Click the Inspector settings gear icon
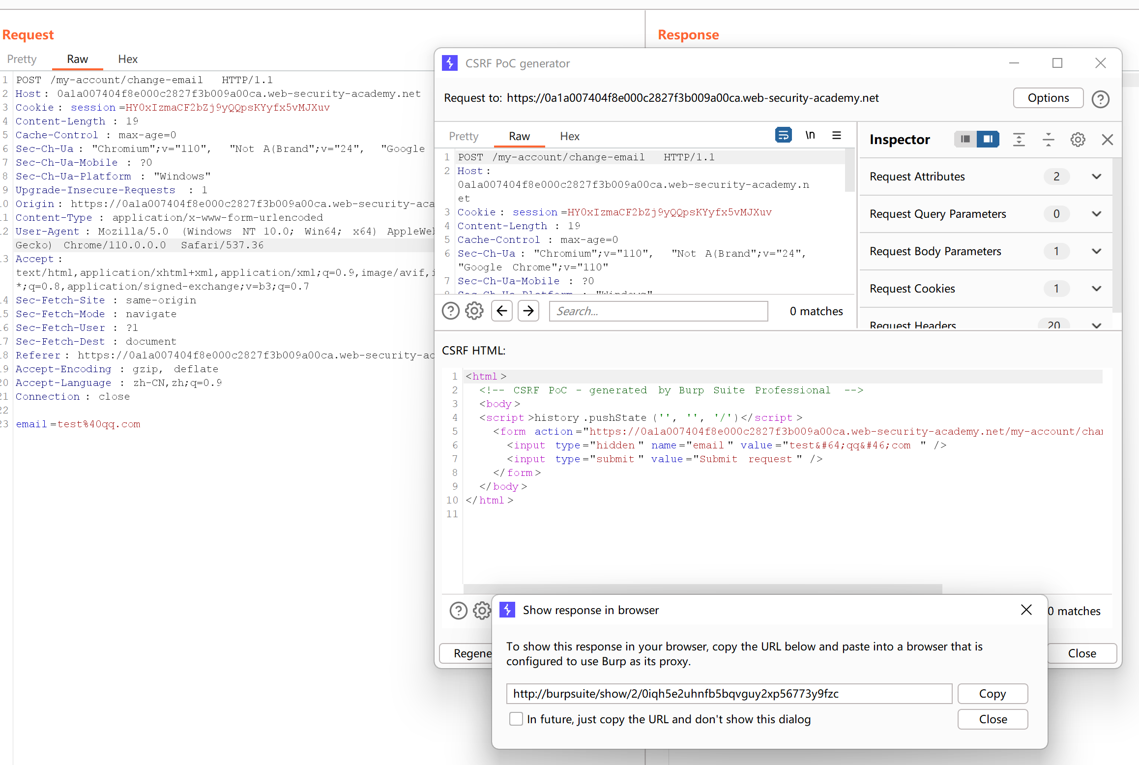1139x765 pixels. 1078,140
